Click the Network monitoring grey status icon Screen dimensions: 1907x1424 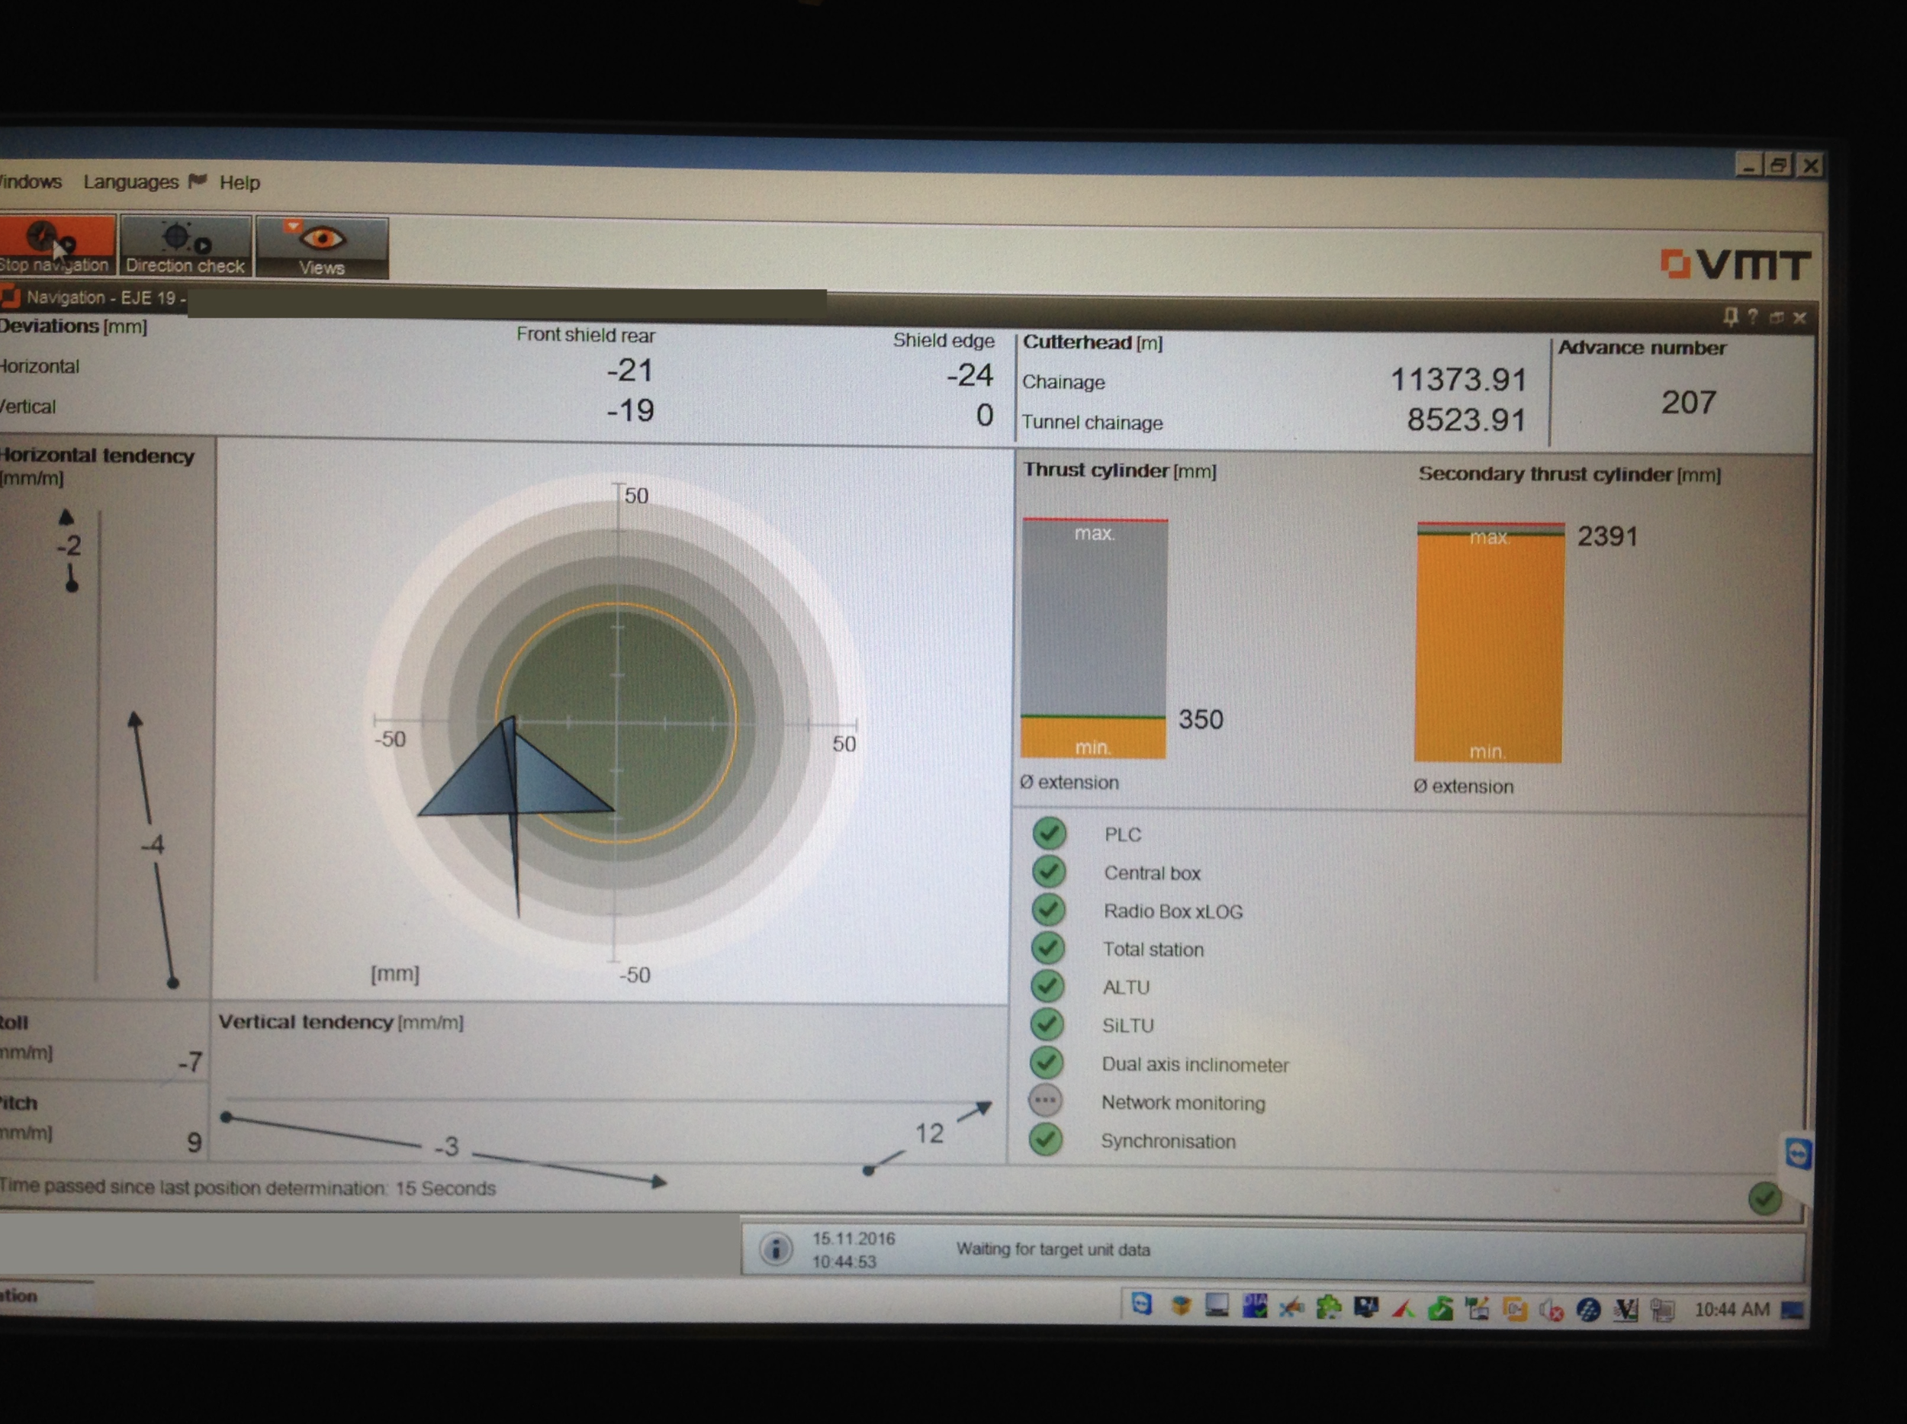(x=1046, y=1101)
